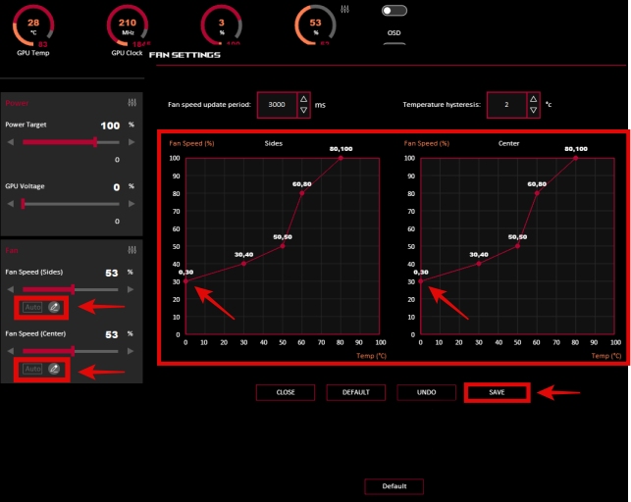This screenshot has width=631, height=502.
Task: Click the Power panel settings sliders icon
Action: point(132,103)
